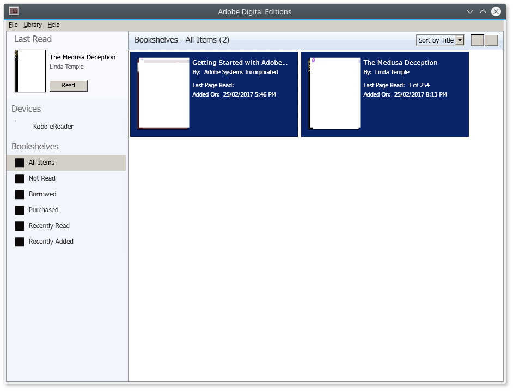Switch to the second view mode button
513x391 pixels.
click(491, 40)
